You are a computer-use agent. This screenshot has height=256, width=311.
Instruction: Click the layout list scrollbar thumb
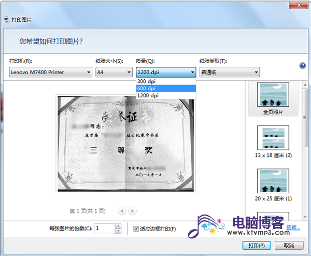point(305,118)
